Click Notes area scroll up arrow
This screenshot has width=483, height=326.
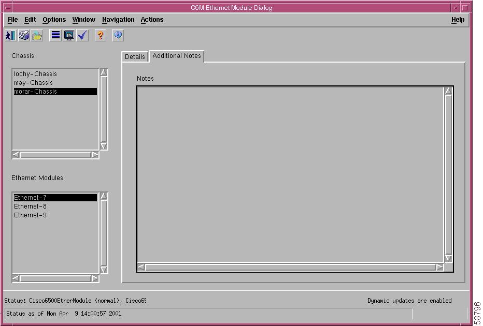click(448, 91)
